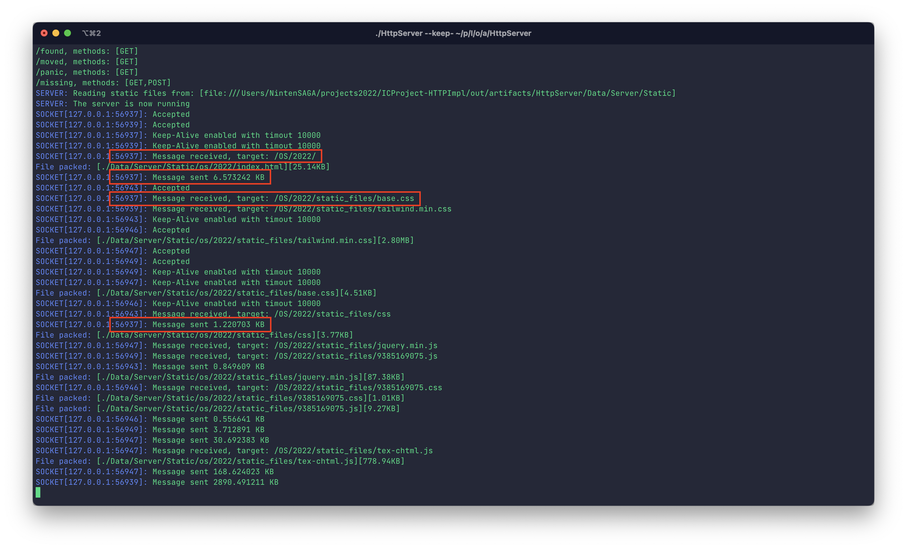Click the /missing methods [GET,POST] line
907x549 pixels.
click(x=103, y=83)
